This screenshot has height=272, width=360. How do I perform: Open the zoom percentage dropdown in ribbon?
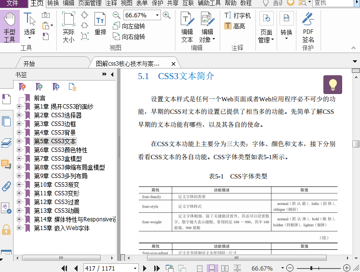tap(157, 15)
